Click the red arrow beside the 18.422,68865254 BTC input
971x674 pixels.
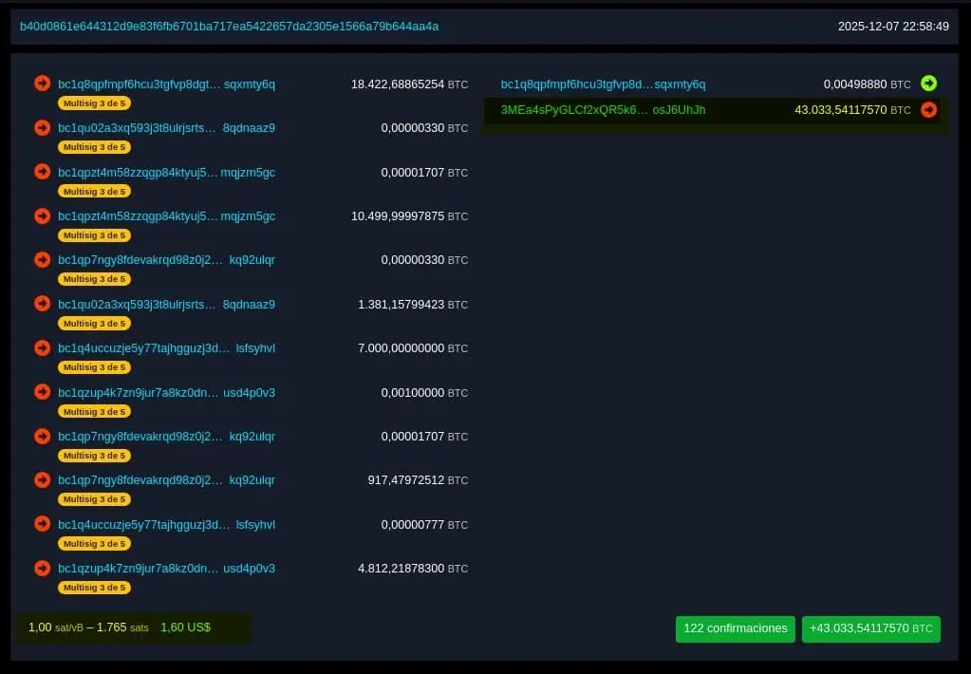[42, 84]
